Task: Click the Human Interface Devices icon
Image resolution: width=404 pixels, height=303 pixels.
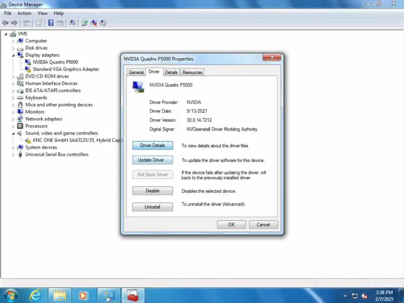Action: pyautogui.click(x=21, y=83)
